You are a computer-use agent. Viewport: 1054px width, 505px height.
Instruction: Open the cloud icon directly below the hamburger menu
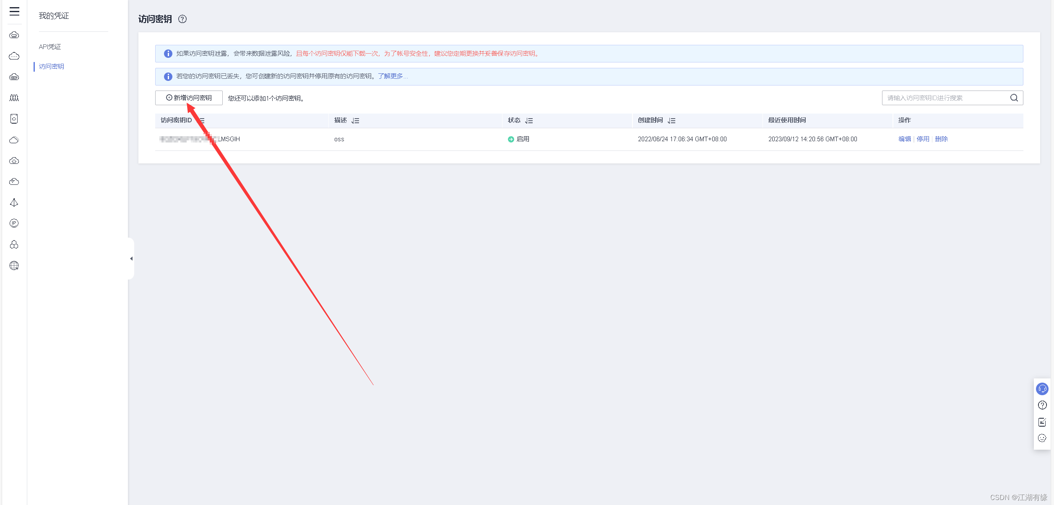tap(14, 35)
